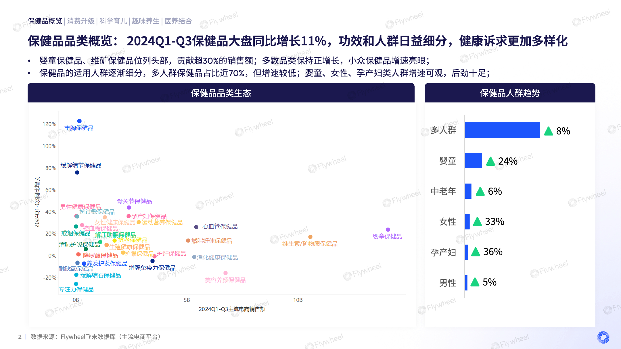This screenshot has width=621, height=349.
Task: Click the green up triangle beside 8%
Action: tap(549, 131)
